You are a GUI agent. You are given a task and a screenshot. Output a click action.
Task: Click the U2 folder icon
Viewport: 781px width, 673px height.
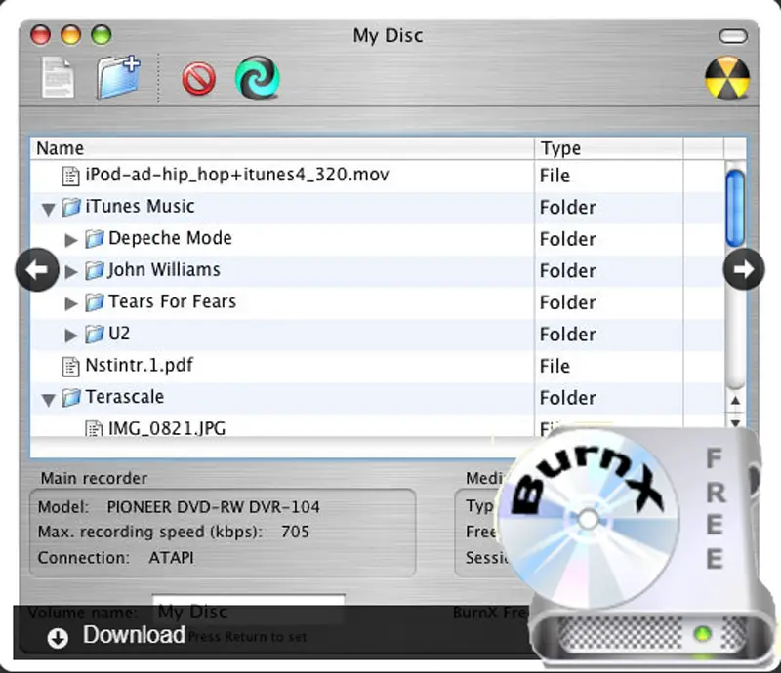coord(94,335)
